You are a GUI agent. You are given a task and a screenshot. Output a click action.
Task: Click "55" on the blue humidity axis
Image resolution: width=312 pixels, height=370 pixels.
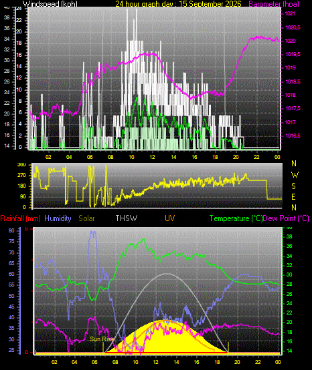pos(11,285)
